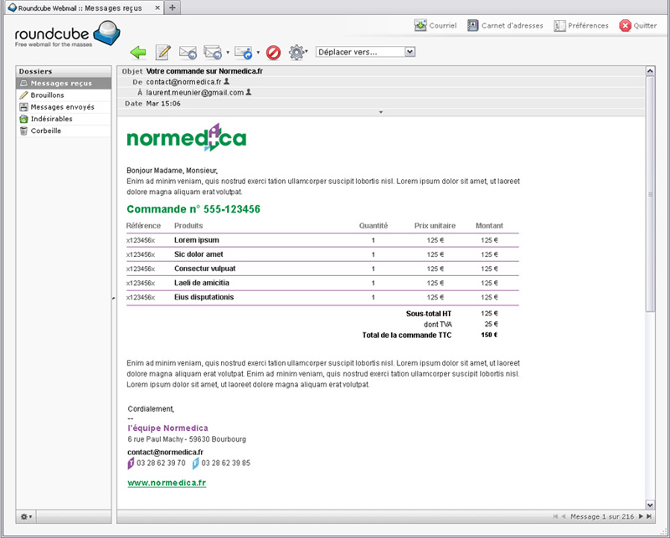Click the Corbeille trash icon

coord(24,131)
